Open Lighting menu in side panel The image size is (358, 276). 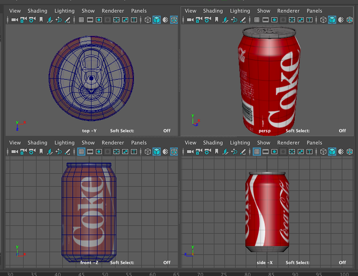240,143
